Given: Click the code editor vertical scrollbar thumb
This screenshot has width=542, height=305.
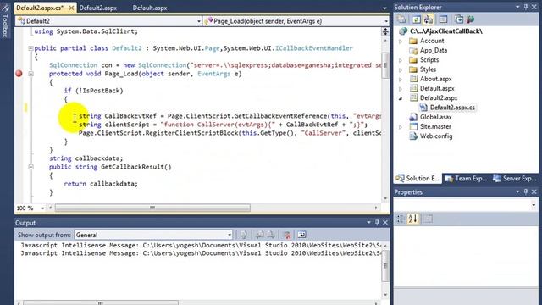Looking at the screenshot, I should (385, 65).
